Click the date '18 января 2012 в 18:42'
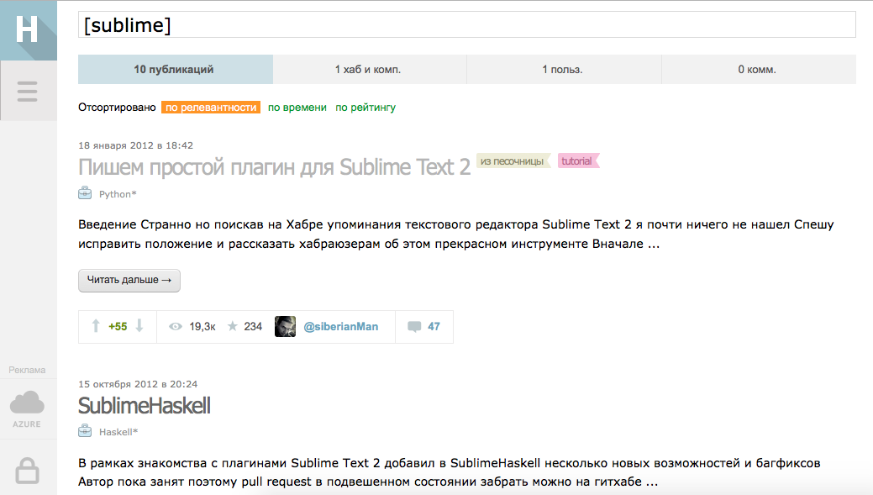This screenshot has width=873, height=495. (x=136, y=145)
